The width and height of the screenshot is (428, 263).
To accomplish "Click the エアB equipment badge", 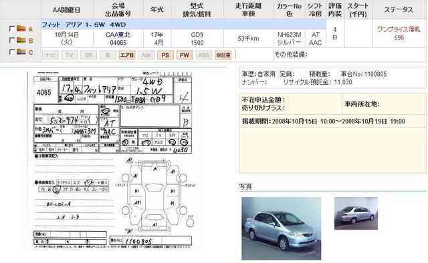I will (127, 55).
